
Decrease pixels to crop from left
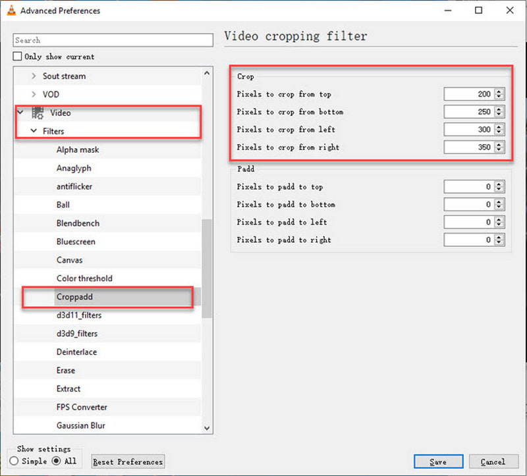pyautogui.click(x=499, y=132)
